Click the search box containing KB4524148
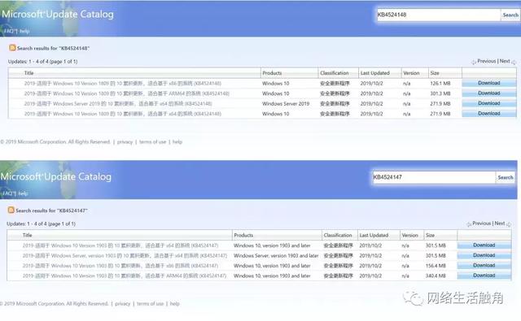 [x=439, y=15]
